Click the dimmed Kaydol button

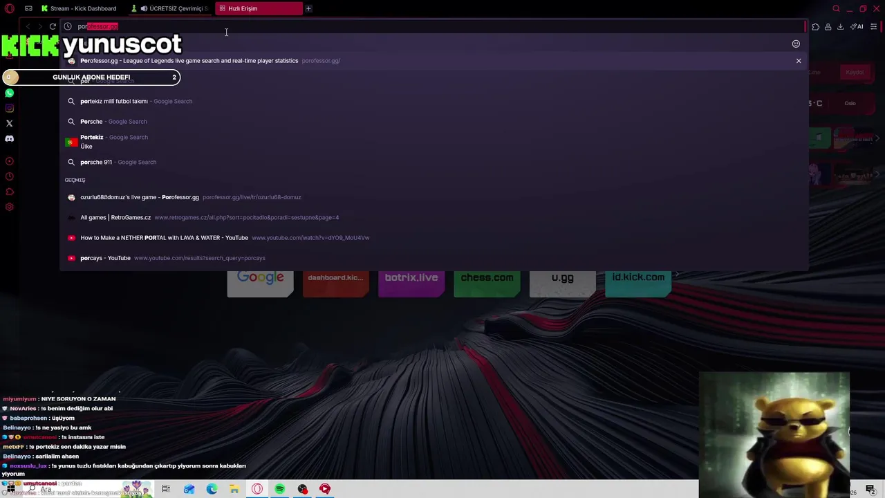pyautogui.click(x=855, y=72)
